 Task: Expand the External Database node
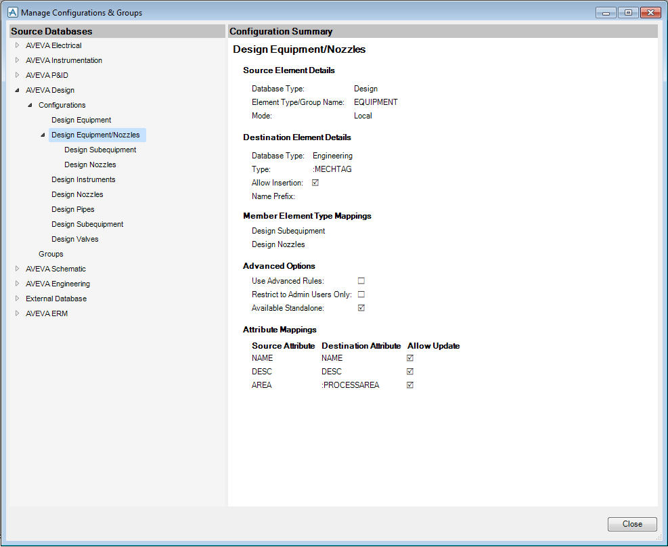pyautogui.click(x=17, y=298)
